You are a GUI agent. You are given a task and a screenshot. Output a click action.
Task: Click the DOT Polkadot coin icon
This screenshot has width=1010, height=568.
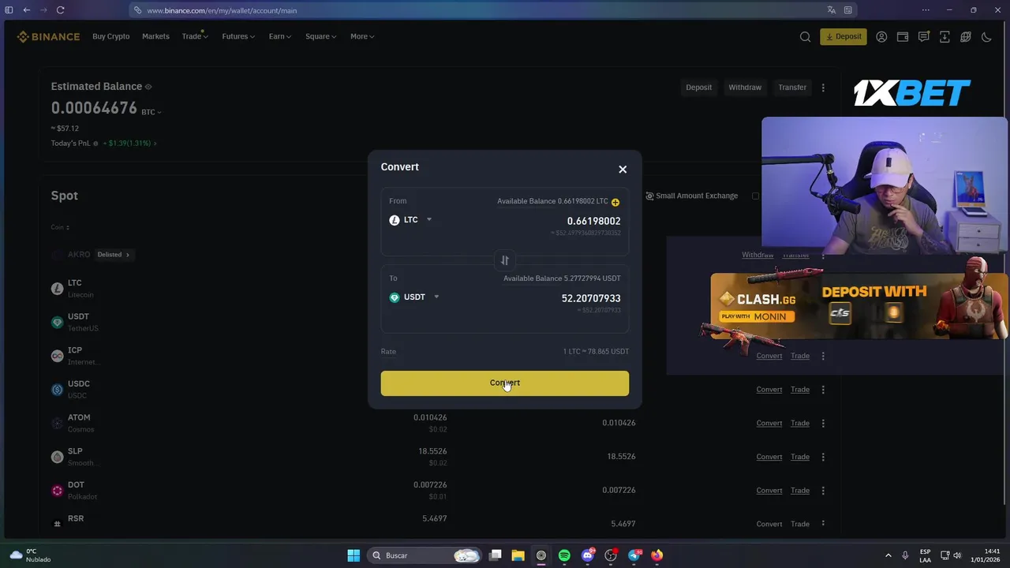[x=57, y=491]
